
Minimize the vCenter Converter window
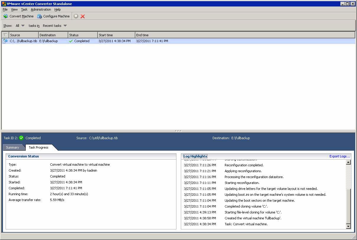coord(343,4)
